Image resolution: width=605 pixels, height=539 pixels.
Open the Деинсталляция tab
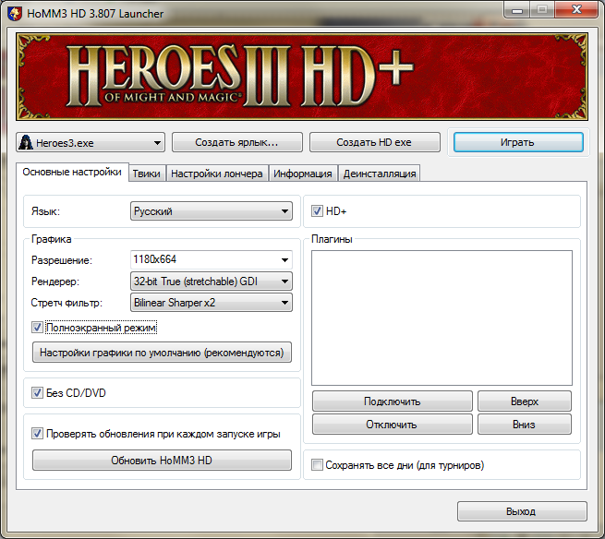pos(380,174)
